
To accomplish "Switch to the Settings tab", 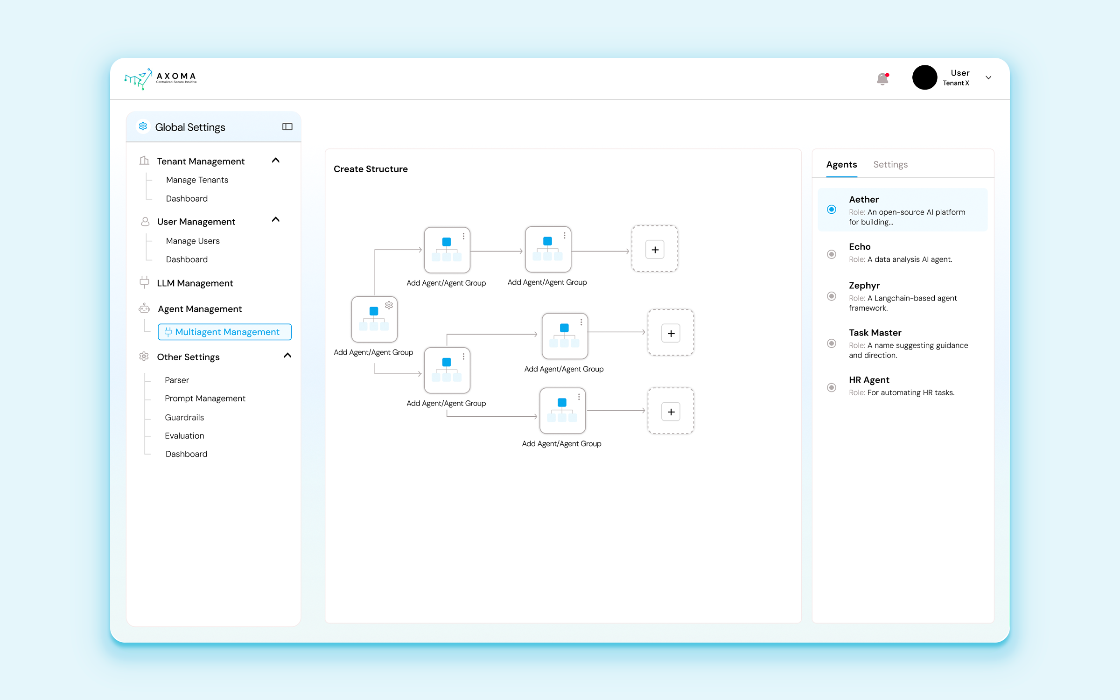I will [x=890, y=164].
